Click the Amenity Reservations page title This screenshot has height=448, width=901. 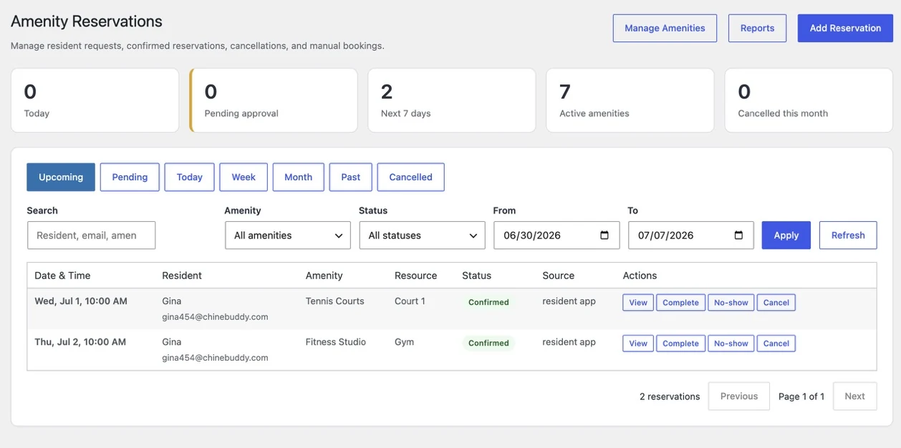coord(87,21)
